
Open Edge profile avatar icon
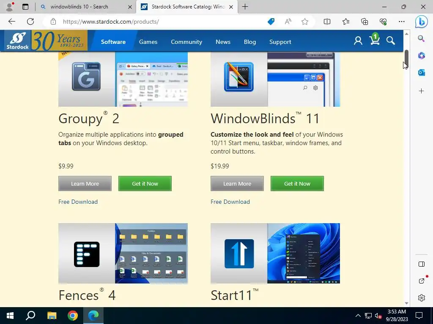coord(10,7)
